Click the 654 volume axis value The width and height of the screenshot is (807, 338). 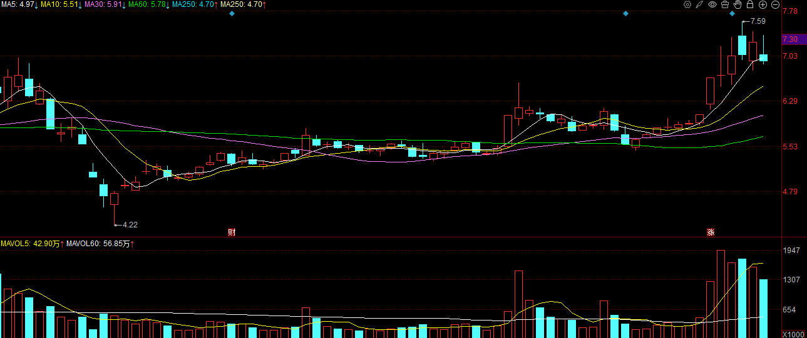coord(790,310)
